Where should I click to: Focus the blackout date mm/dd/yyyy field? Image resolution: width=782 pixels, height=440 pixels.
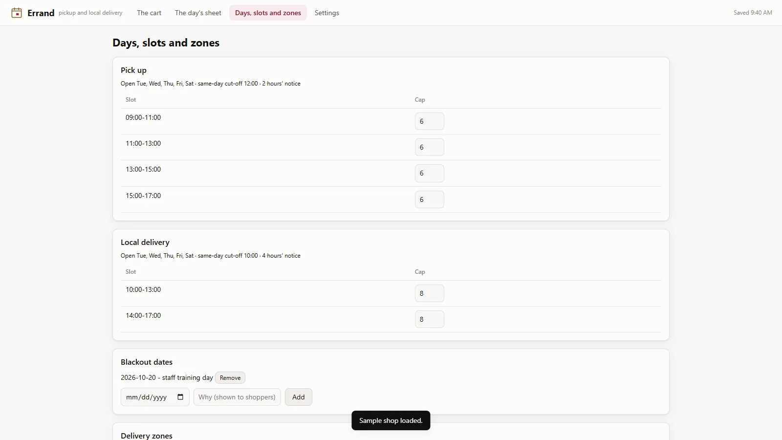pos(155,397)
